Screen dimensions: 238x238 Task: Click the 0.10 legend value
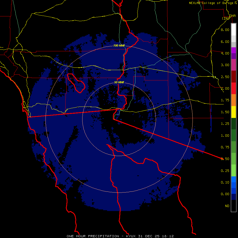click(x=225, y=182)
